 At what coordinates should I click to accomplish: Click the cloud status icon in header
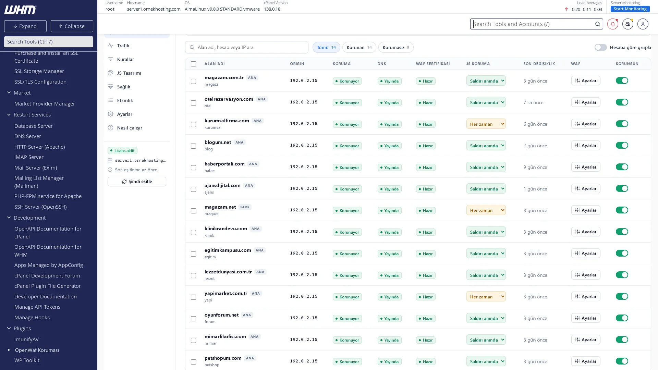tap(627, 24)
